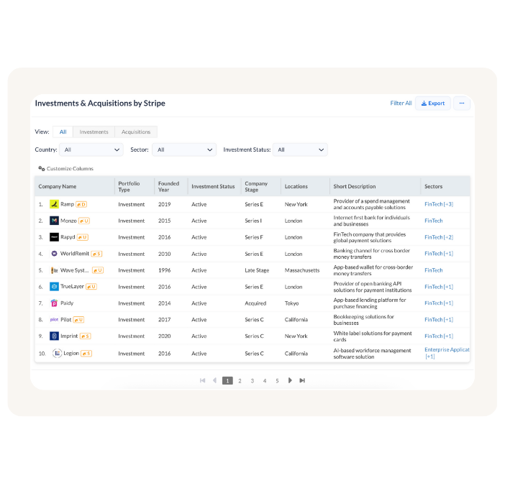Viewport: 505px width, 478px height.
Task: Open the Paidy company name link
Action: [67, 303]
